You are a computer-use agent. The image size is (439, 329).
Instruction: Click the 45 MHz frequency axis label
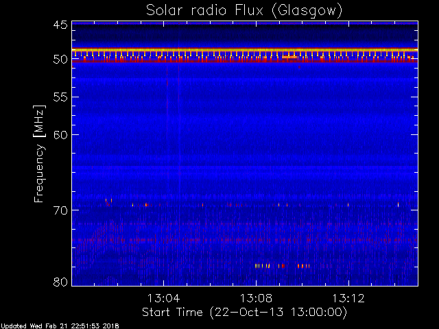tap(60, 25)
